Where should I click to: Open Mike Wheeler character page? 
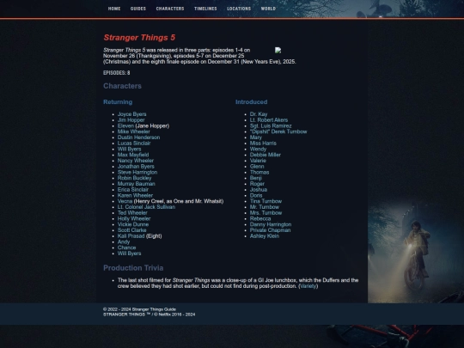(x=134, y=131)
